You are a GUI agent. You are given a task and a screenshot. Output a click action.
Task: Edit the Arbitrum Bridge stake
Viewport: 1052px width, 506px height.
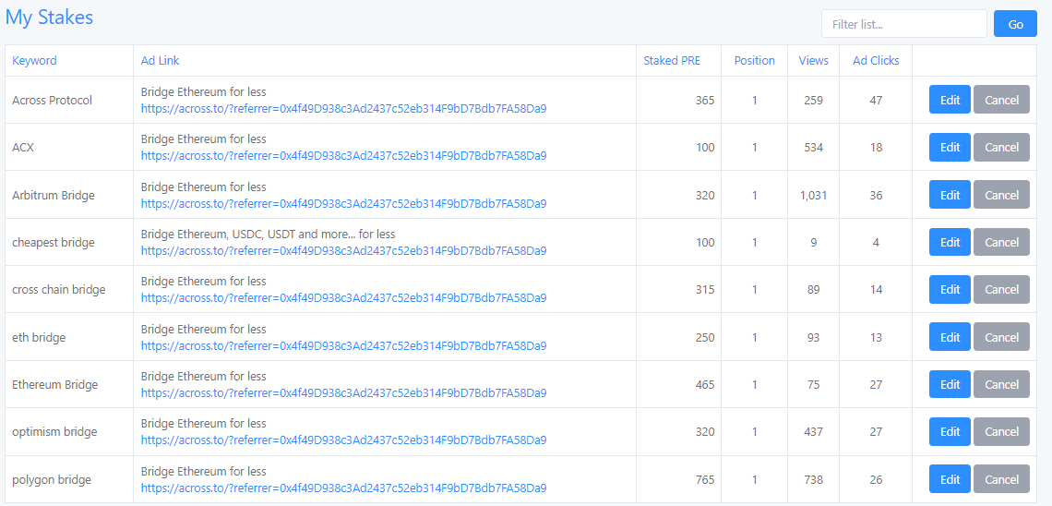click(950, 195)
